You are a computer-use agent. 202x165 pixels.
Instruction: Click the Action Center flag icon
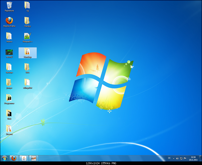click(185, 158)
